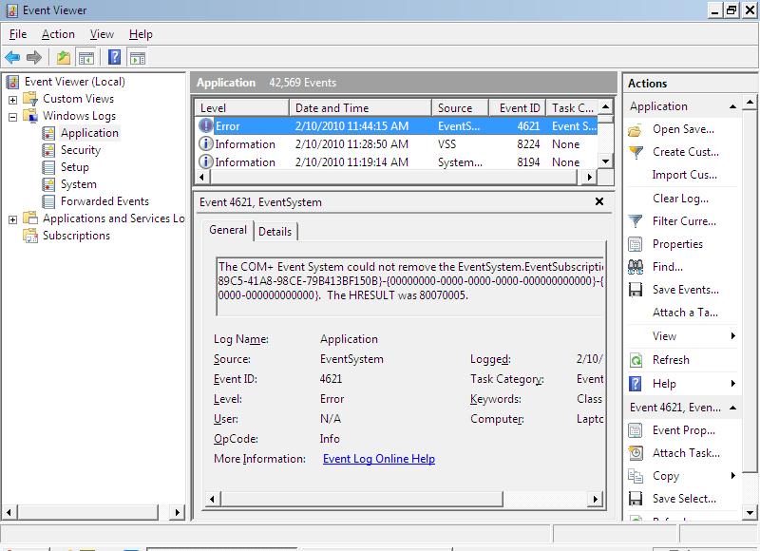Click the Custom Views folder icon
Image resolution: width=760 pixels, height=551 pixels.
point(30,99)
